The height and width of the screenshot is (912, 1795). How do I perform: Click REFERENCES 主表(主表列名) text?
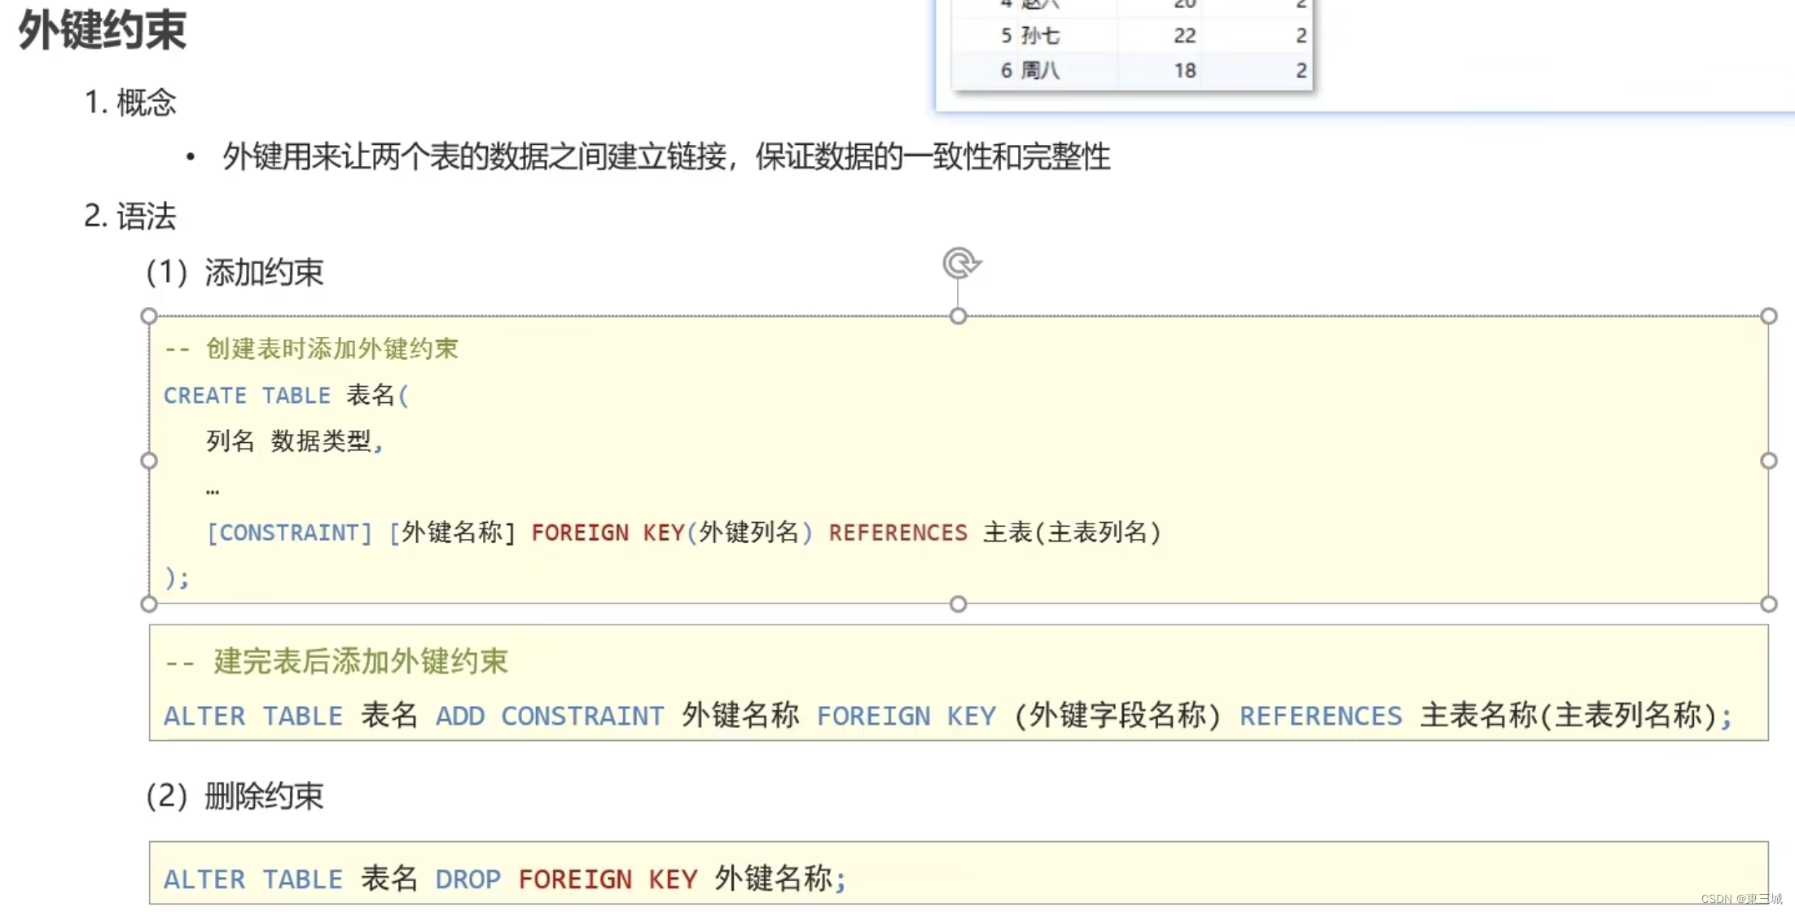[995, 533]
